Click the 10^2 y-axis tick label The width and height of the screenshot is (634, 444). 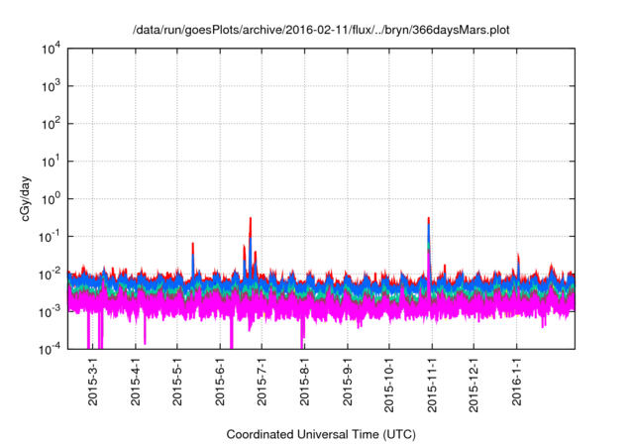click(51, 124)
